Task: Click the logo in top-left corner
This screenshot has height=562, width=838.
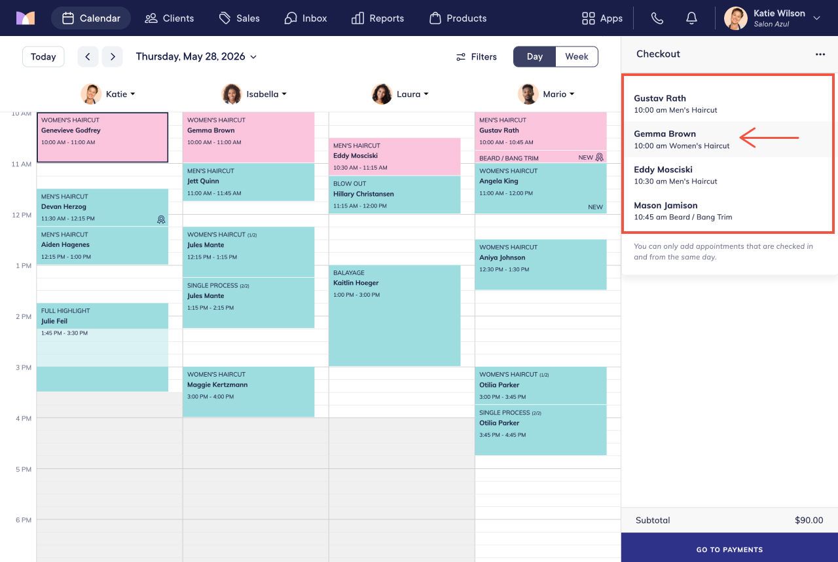Action: 25,18
